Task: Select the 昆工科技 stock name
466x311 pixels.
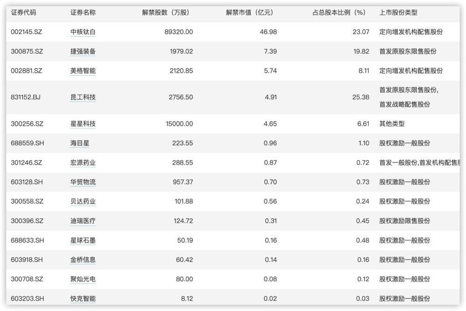Action: (x=83, y=97)
